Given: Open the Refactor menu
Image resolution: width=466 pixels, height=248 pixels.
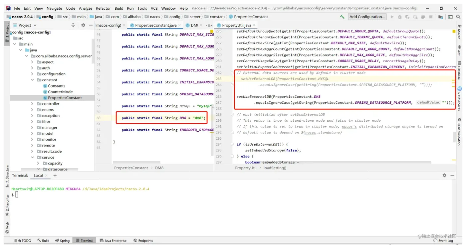Looking at the screenshot, I should [103, 8].
